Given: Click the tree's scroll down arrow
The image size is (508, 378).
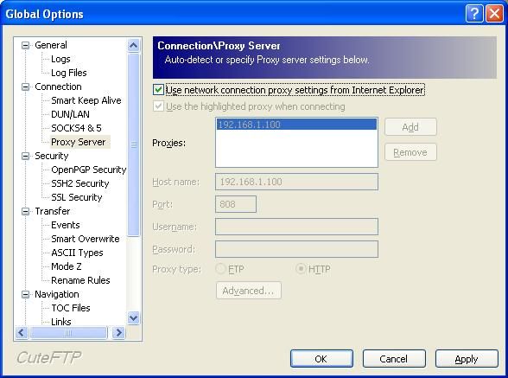Looking at the screenshot, I should point(133,317).
